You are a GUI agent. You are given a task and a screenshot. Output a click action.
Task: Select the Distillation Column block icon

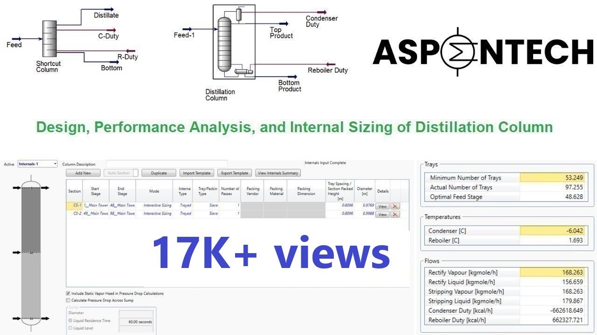[225, 44]
